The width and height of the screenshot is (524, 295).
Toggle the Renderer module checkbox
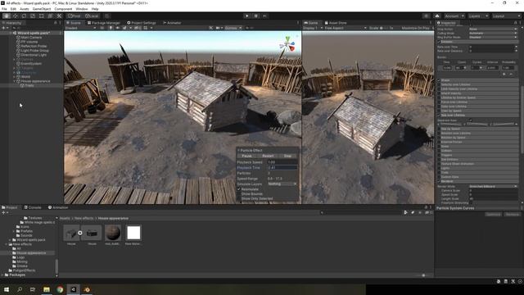[x=439, y=181]
